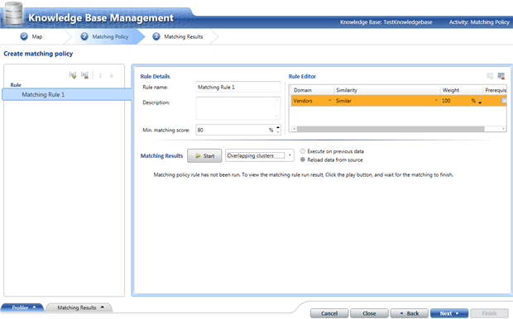Open the Similar similarity dropdown
Screen dimensions: 513x319
coord(436,100)
